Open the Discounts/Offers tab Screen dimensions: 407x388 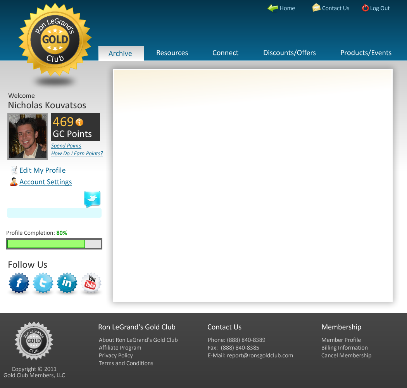pyautogui.click(x=290, y=53)
